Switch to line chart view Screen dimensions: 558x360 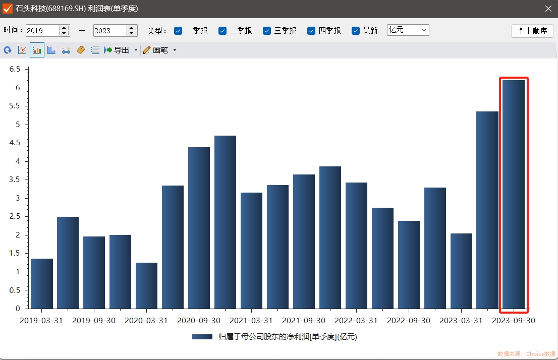click(22, 50)
